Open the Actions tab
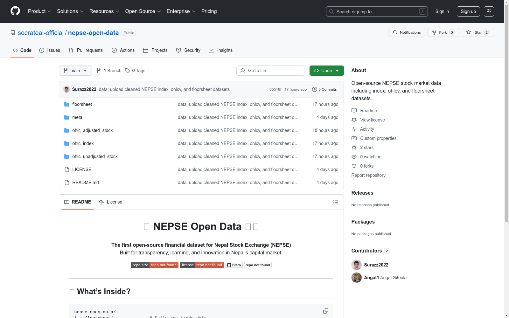This screenshot has height=318, width=509. coord(123,50)
